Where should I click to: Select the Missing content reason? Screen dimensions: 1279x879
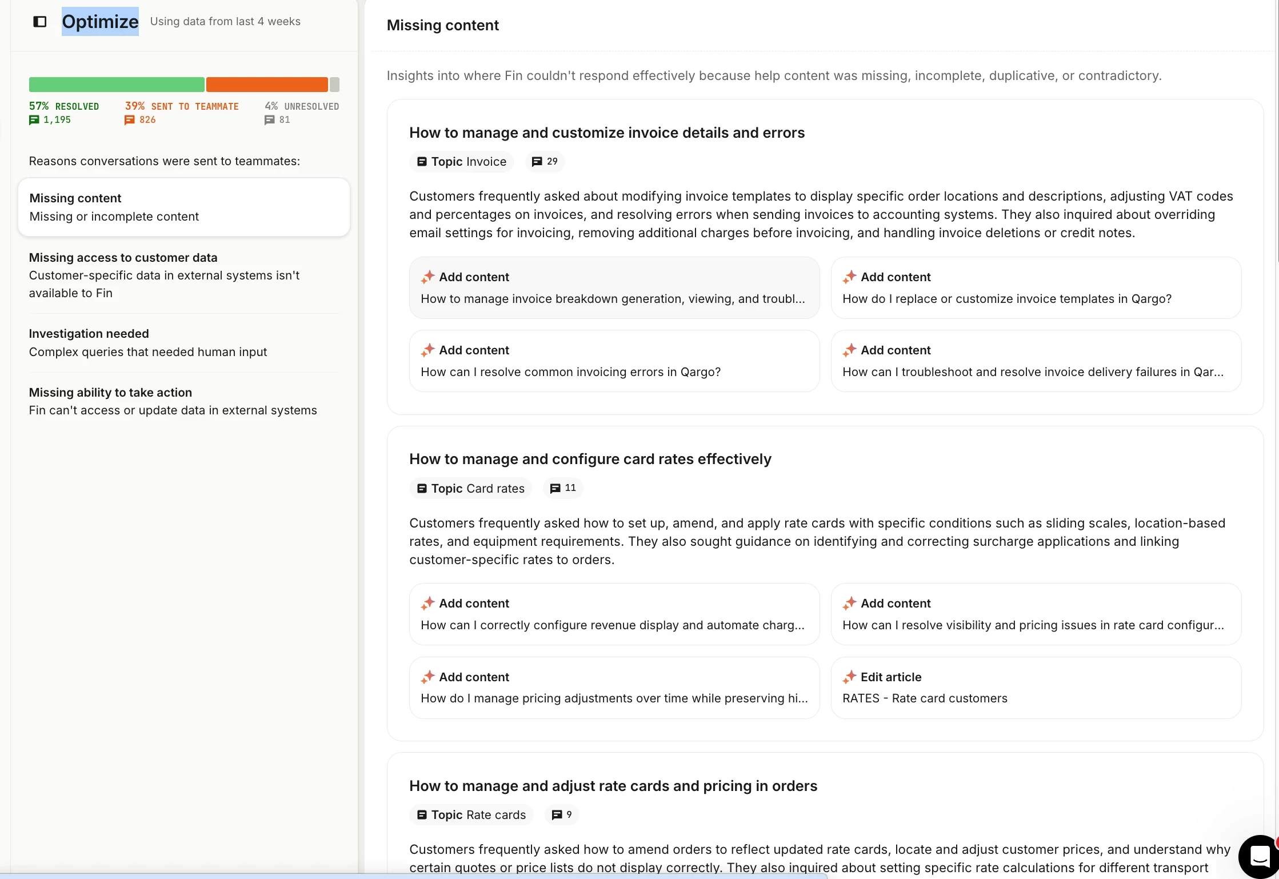click(184, 207)
